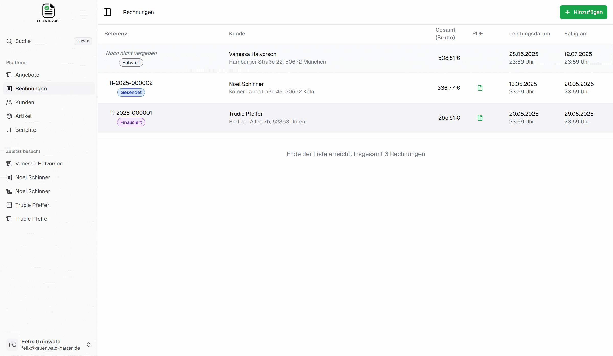This screenshot has height=356, width=613.
Task: Click the total 265,61 €
Action: tap(449, 118)
